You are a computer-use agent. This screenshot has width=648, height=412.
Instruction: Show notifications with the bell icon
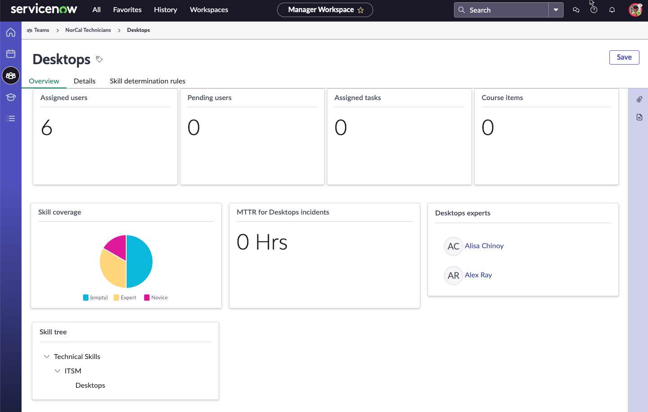[612, 10]
